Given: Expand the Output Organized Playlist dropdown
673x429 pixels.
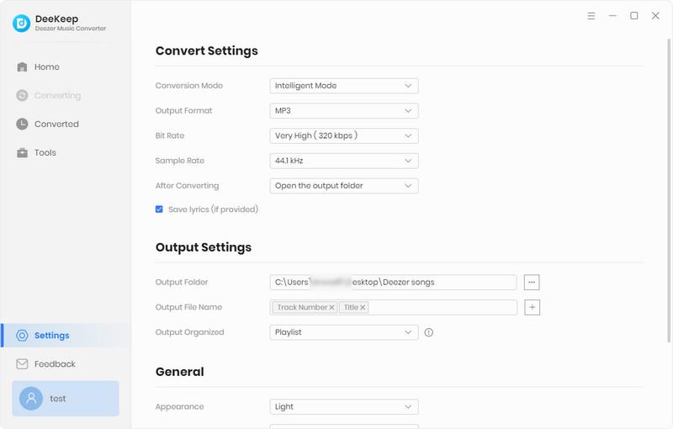Looking at the screenshot, I should tap(344, 332).
